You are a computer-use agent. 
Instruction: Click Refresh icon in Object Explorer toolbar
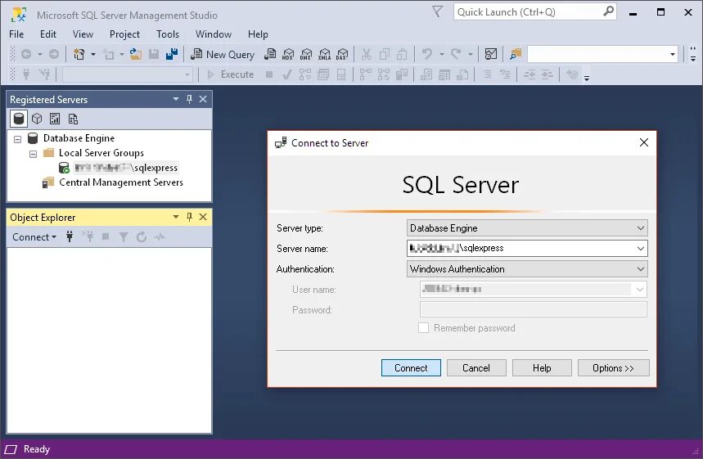point(142,236)
